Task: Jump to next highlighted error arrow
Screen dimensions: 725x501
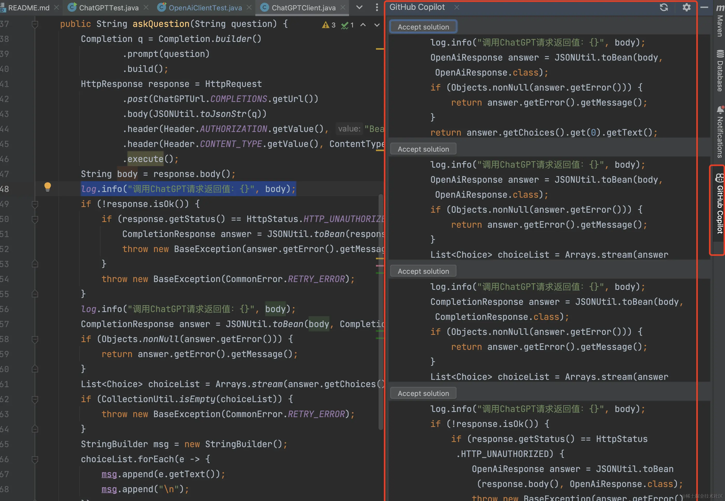Action: coord(377,25)
